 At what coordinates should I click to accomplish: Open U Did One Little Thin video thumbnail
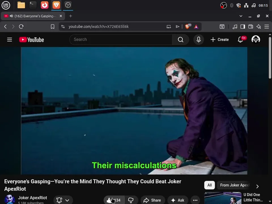[223, 198]
